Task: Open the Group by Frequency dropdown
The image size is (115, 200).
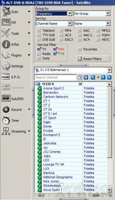Action: point(70,14)
